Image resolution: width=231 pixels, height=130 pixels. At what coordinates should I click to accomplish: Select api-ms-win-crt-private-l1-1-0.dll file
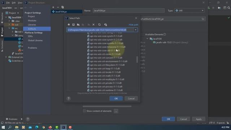click(x=106, y=83)
